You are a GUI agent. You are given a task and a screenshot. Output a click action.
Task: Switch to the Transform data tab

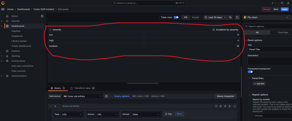(x=82, y=88)
